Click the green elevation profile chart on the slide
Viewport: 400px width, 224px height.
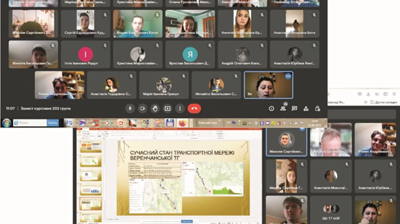click(x=227, y=190)
